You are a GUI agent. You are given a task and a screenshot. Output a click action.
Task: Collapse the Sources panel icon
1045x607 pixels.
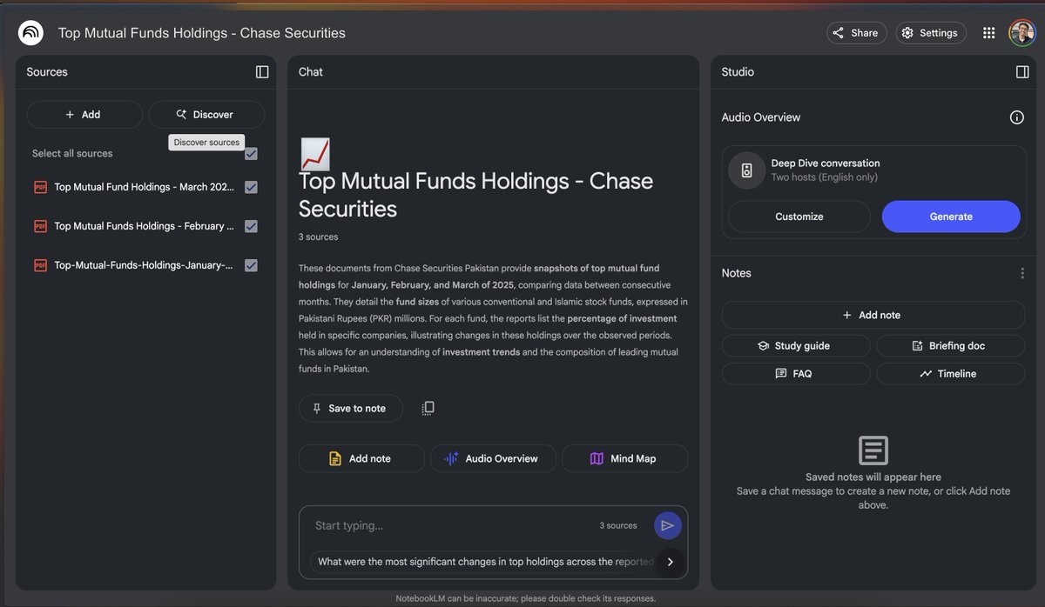point(262,72)
